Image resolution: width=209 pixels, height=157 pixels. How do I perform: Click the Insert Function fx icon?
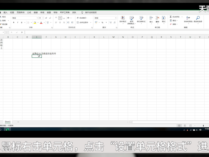[22, 32]
